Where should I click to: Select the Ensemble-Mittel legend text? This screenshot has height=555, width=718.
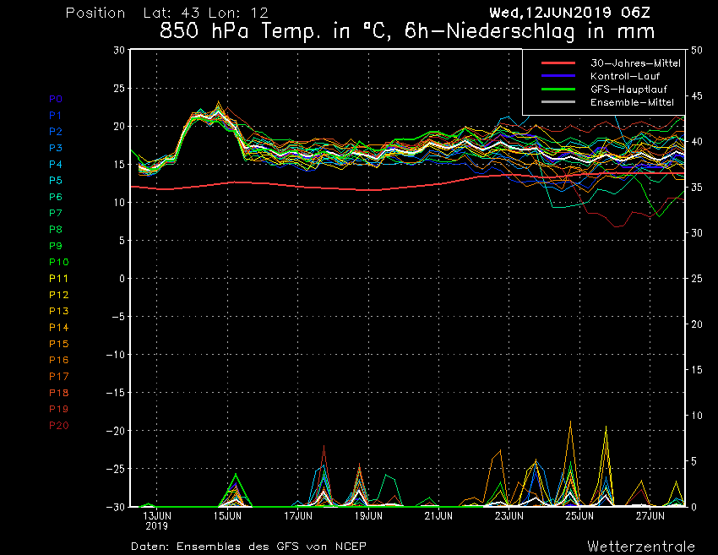626,101
